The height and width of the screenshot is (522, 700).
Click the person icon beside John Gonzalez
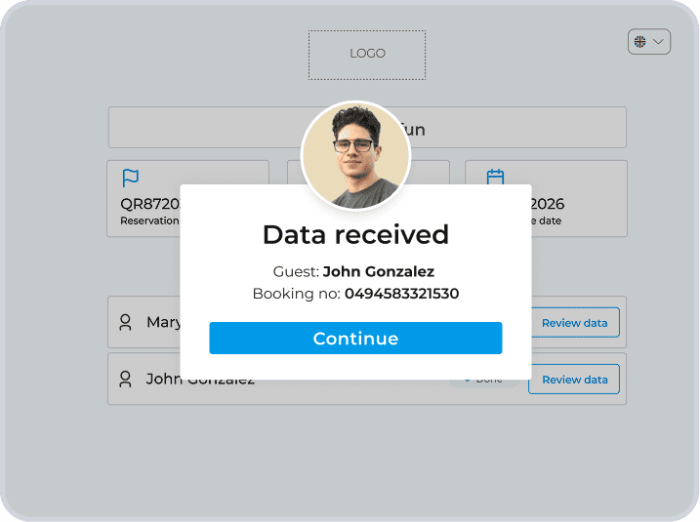click(x=125, y=379)
